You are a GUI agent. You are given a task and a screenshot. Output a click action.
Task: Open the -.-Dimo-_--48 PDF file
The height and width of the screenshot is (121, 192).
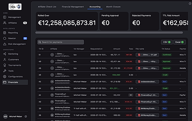click(x=147, y=68)
